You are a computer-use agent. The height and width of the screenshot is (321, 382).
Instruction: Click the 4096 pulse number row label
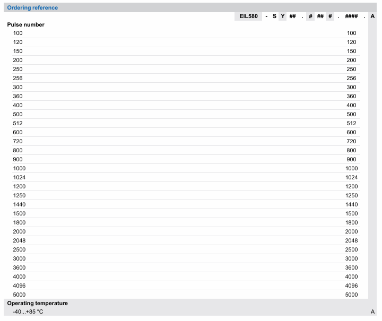(x=19, y=286)
